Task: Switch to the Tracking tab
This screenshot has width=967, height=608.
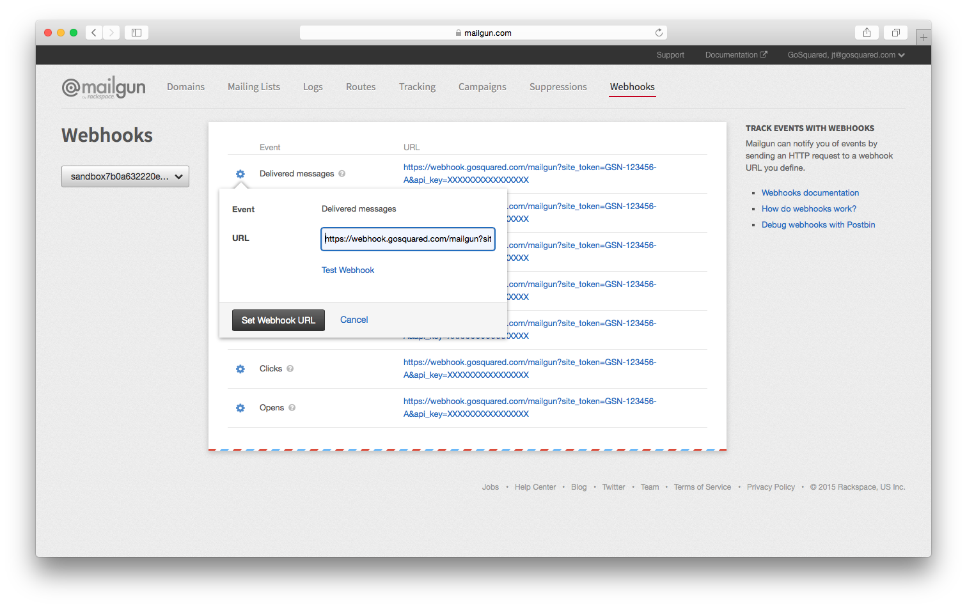Action: pos(417,87)
